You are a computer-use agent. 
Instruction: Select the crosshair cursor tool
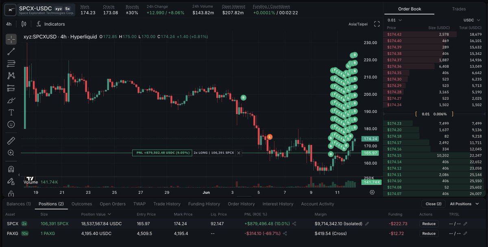tap(11, 39)
